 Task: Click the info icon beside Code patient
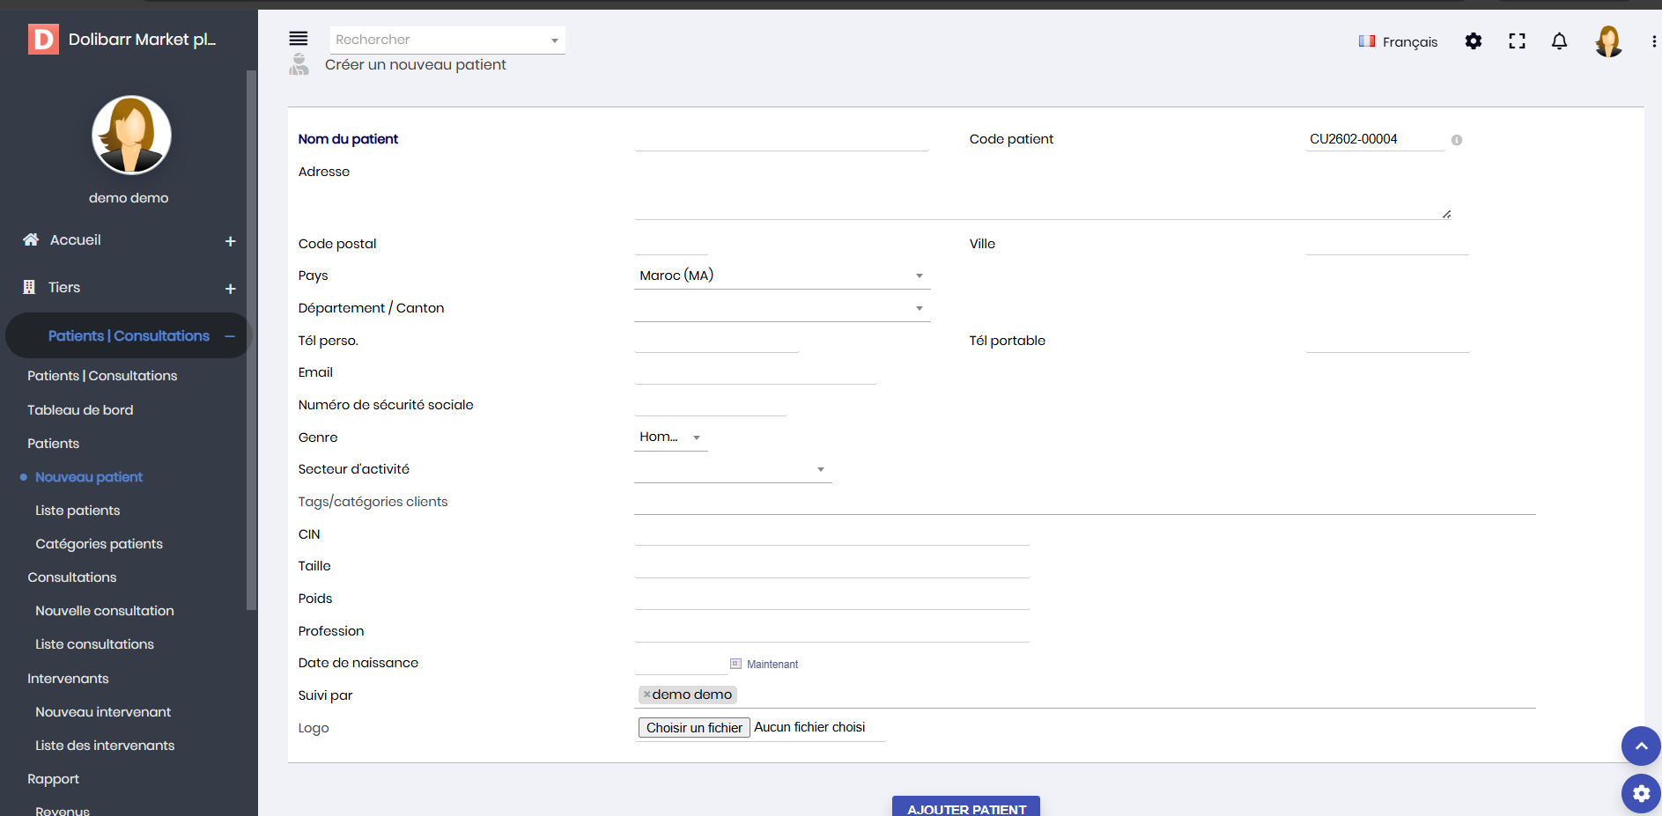coord(1457,140)
